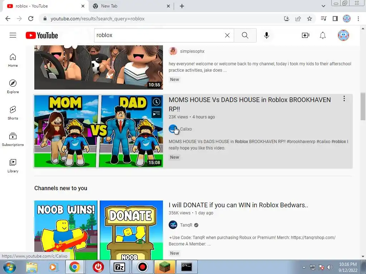The width and height of the screenshot is (366, 274).
Task: Open Chrome three-dot menu
Action: (x=358, y=19)
